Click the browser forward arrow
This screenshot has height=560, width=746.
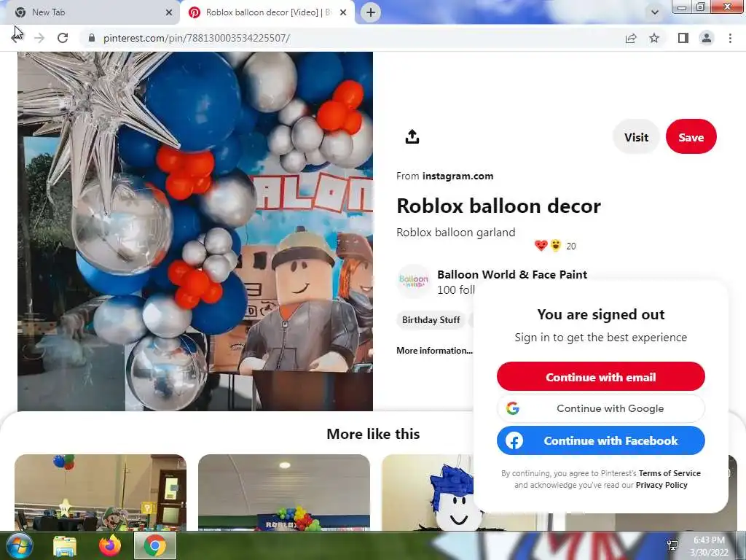pyautogui.click(x=39, y=38)
